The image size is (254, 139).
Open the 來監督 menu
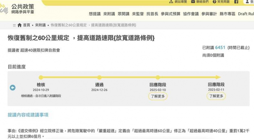click(138, 14)
